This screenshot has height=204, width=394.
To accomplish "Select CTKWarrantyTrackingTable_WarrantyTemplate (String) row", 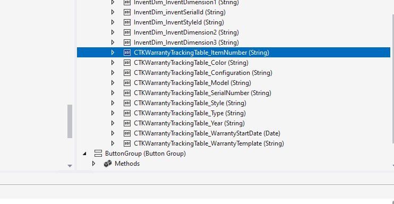I will (234, 143).
